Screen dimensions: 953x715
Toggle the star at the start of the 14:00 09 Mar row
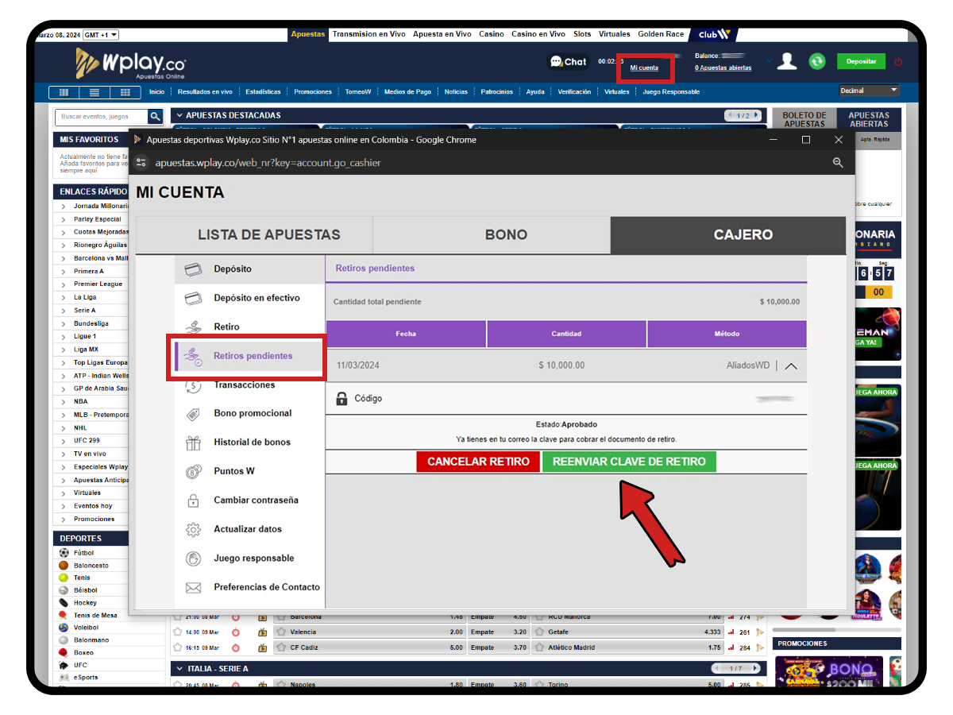[x=178, y=632]
